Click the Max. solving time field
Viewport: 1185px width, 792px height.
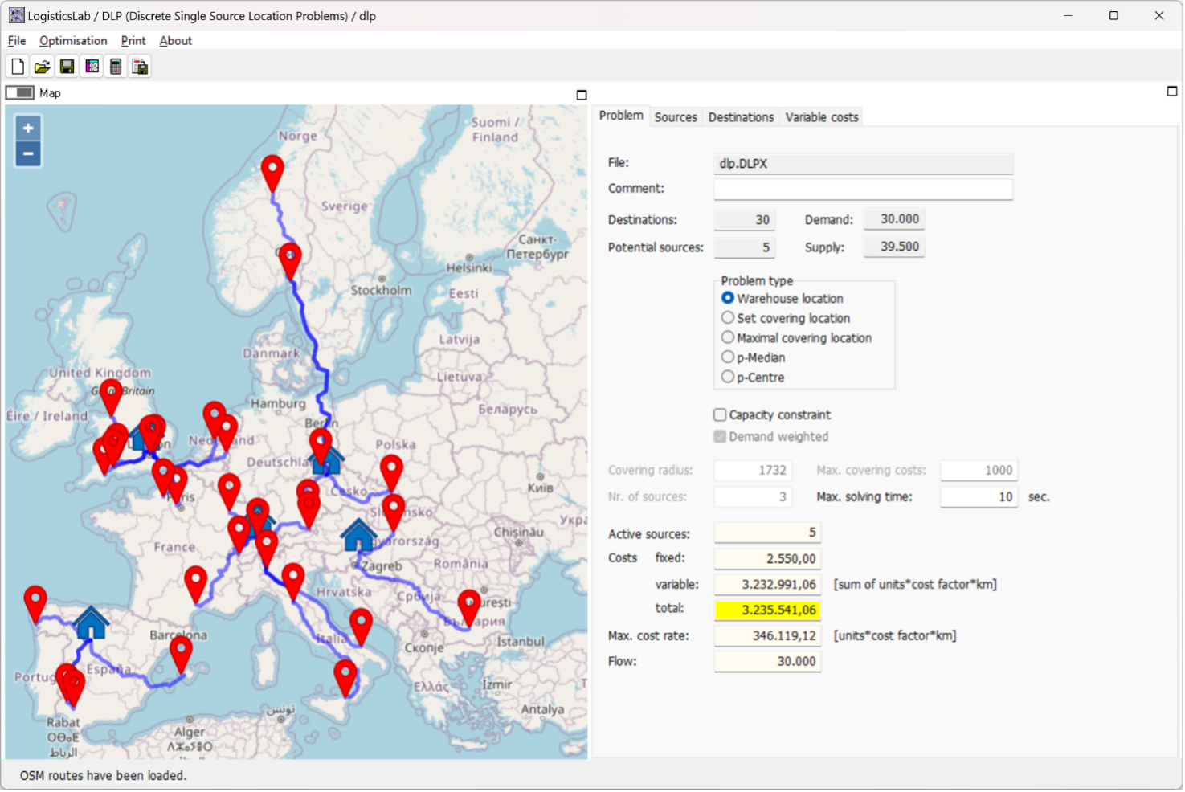(x=978, y=497)
